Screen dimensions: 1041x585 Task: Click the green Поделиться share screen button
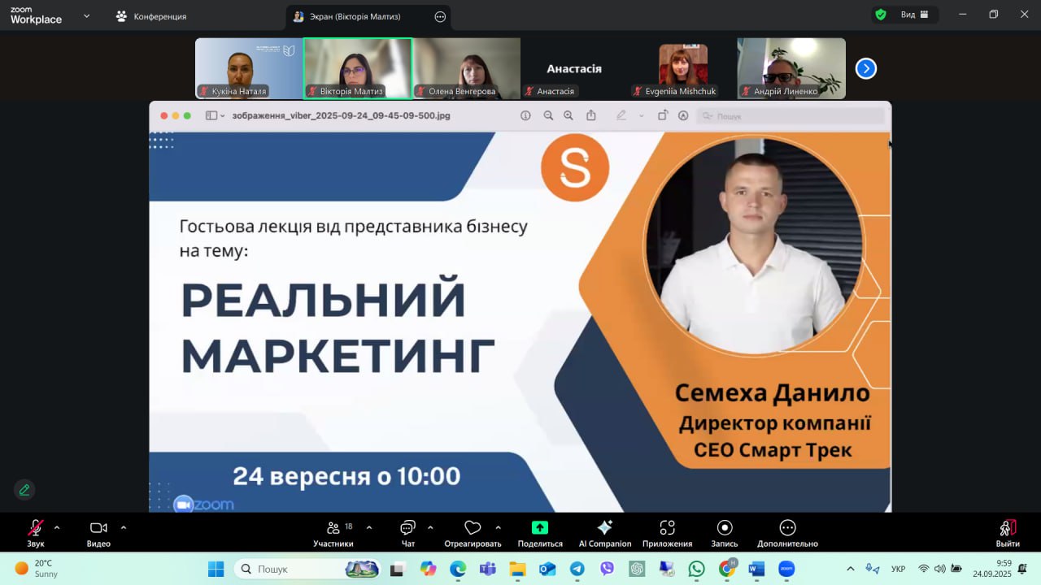pos(540,533)
